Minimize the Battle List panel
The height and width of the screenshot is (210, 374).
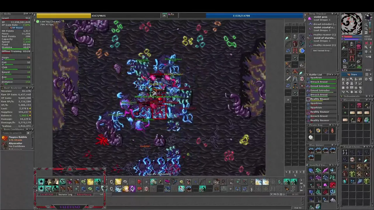(x=335, y=75)
